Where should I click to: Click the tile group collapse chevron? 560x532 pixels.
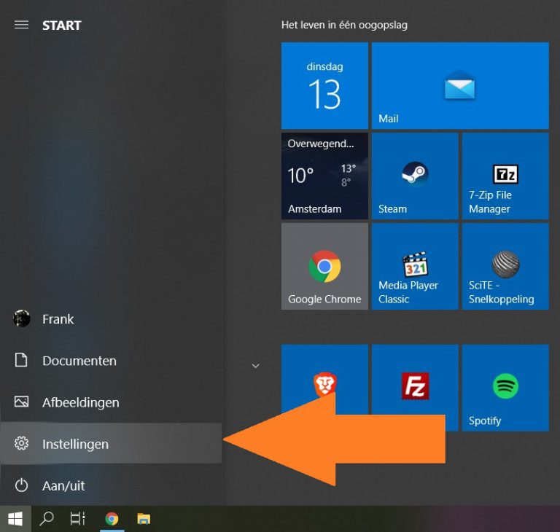(256, 366)
